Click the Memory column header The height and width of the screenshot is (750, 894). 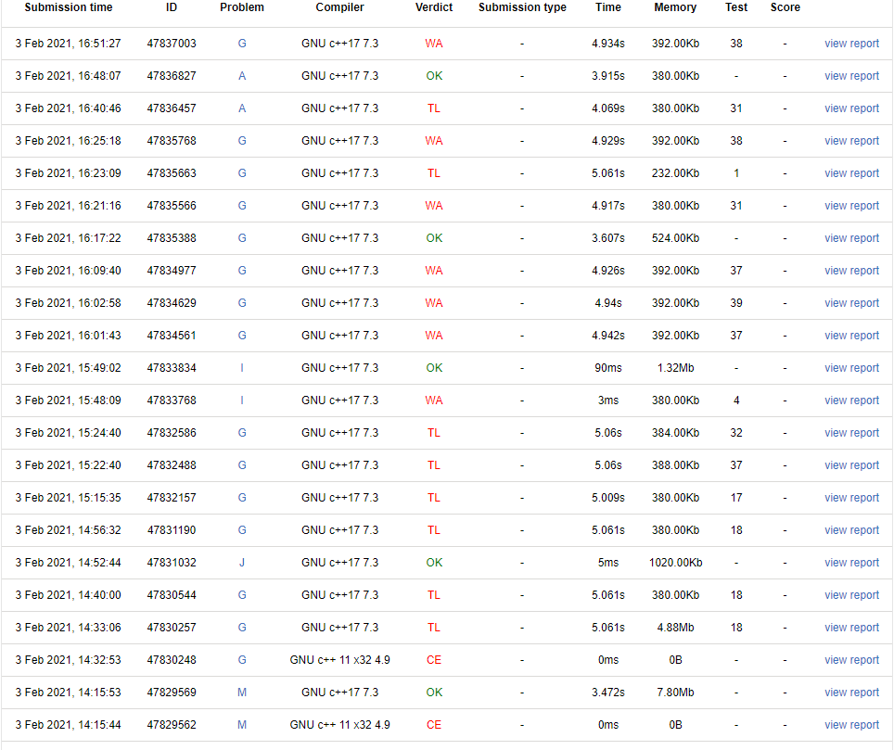674,7
